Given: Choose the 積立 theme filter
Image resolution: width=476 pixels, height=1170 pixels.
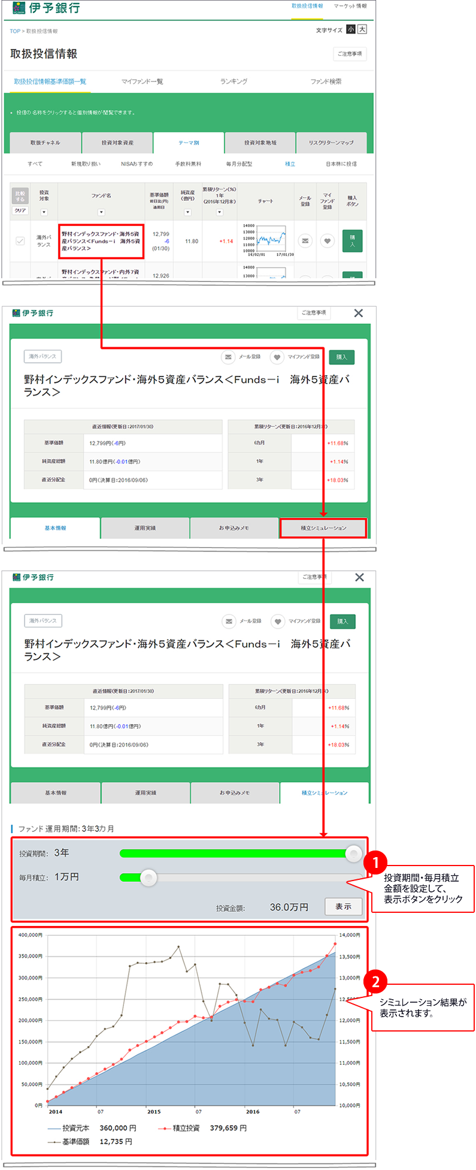Looking at the screenshot, I should [x=290, y=164].
